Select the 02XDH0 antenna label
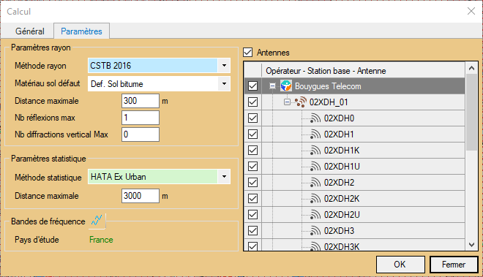483x277 pixels. point(339,118)
